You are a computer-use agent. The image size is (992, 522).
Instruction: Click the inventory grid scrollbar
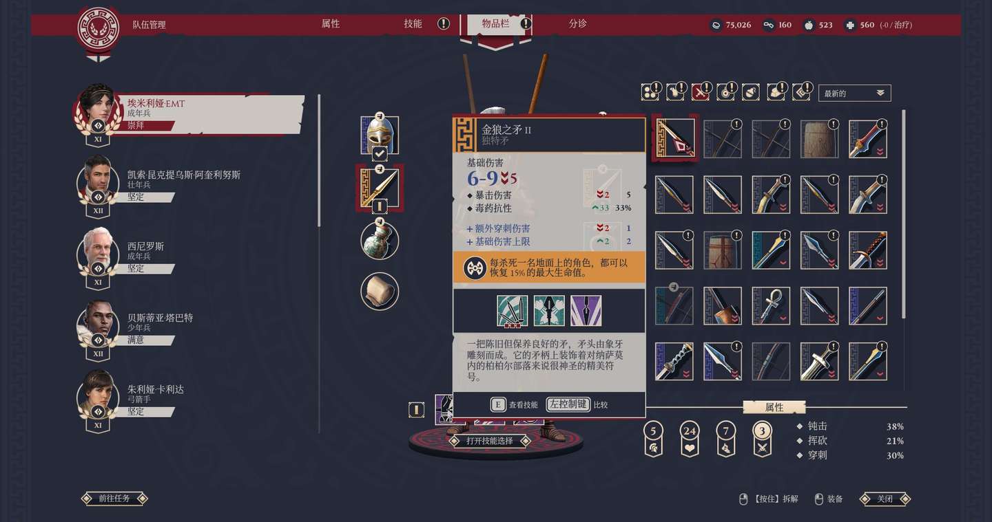905,213
